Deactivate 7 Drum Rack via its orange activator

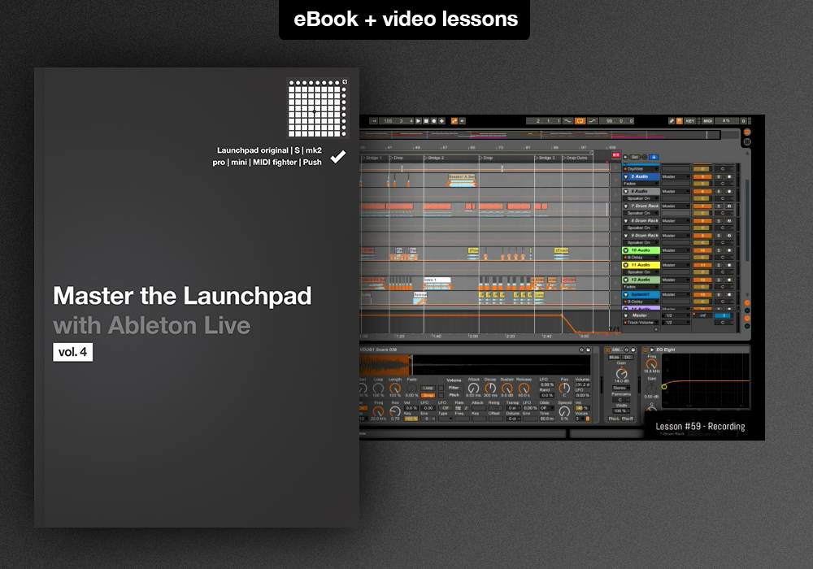tap(702, 206)
